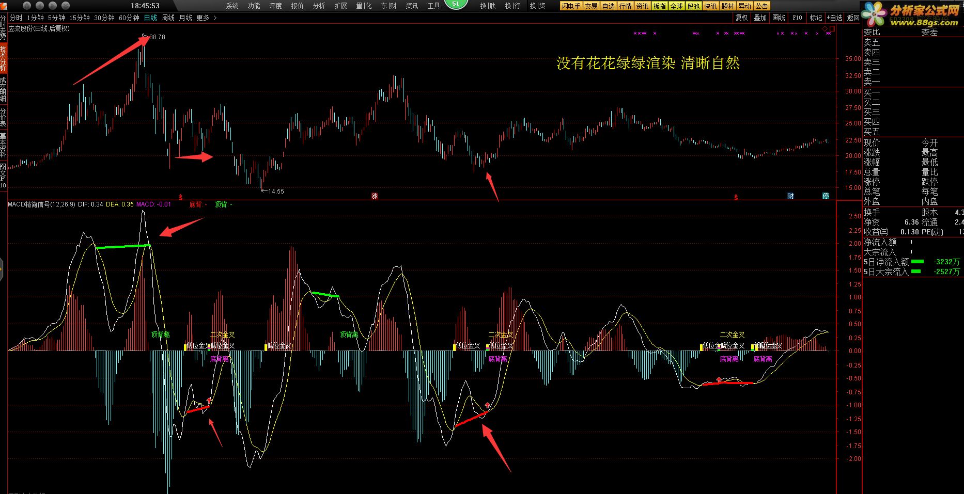Screen dimensions: 964x494
Task: Open the 扩展 menu
Action: click(x=341, y=6)
